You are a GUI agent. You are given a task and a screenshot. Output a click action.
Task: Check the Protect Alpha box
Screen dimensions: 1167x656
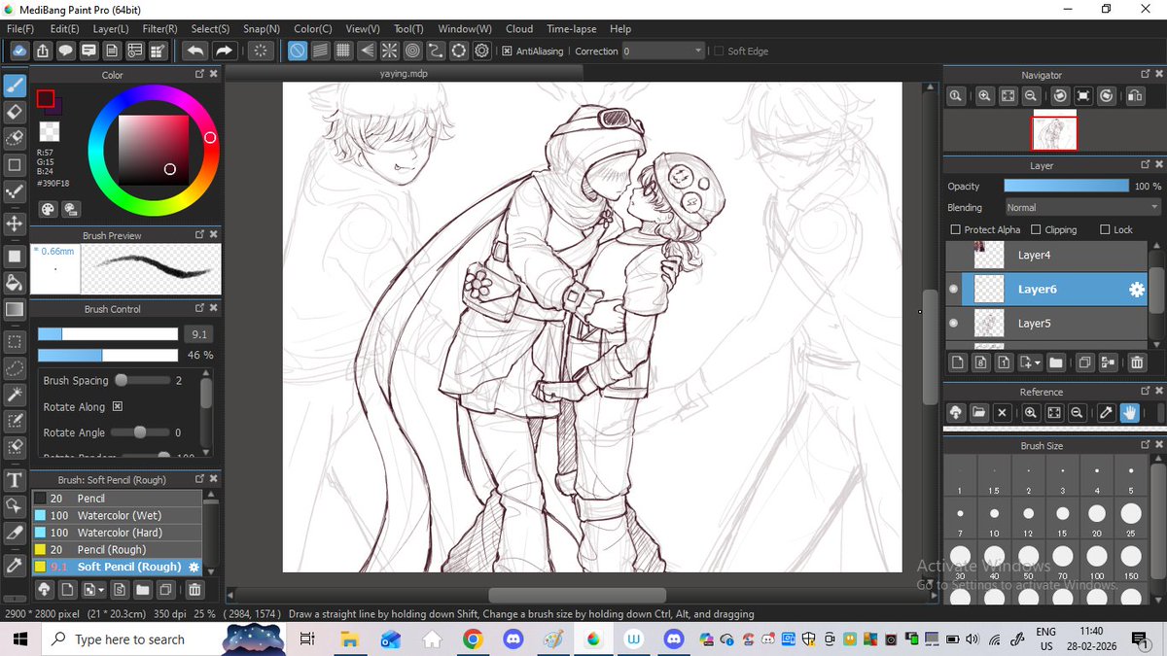pyautogui.click(x=955, y=230)
